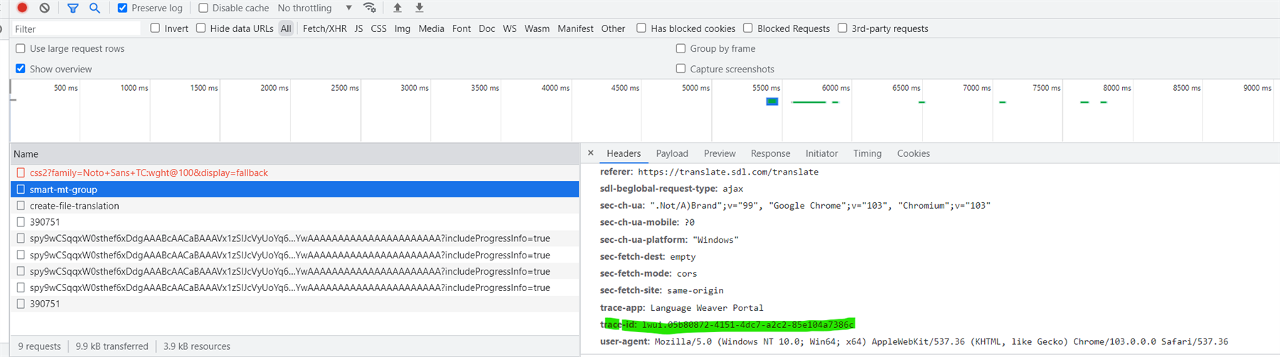Enable Capture screenshots
Screen dimensions: 1280x357
(x=681, y=68)
